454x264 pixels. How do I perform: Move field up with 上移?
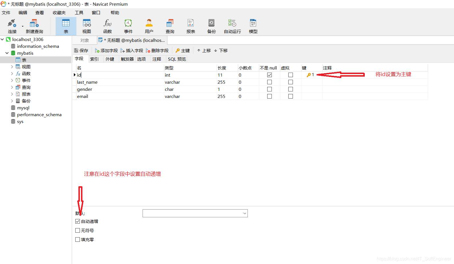[204, 50]
